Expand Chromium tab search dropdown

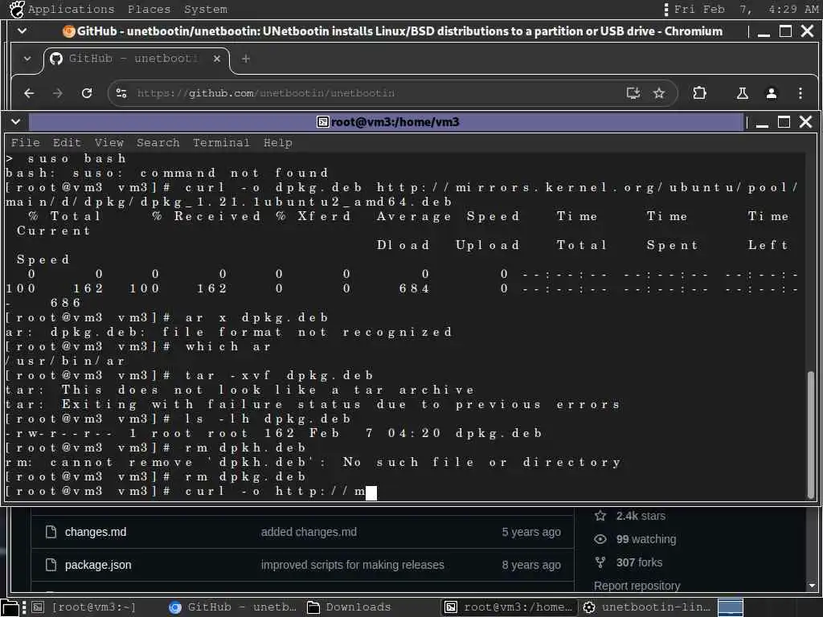coord(27,59)
